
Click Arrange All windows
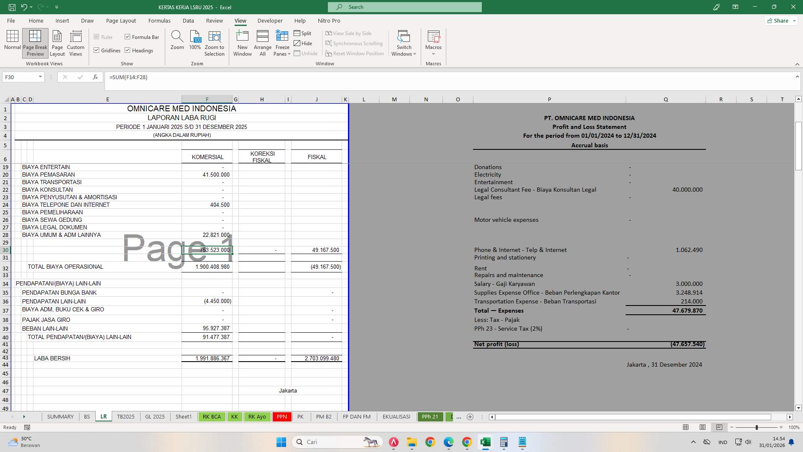262,42
